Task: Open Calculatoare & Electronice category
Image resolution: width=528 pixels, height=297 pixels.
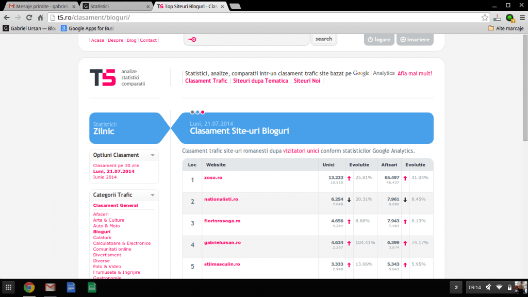Action: [x=122, y=243]
